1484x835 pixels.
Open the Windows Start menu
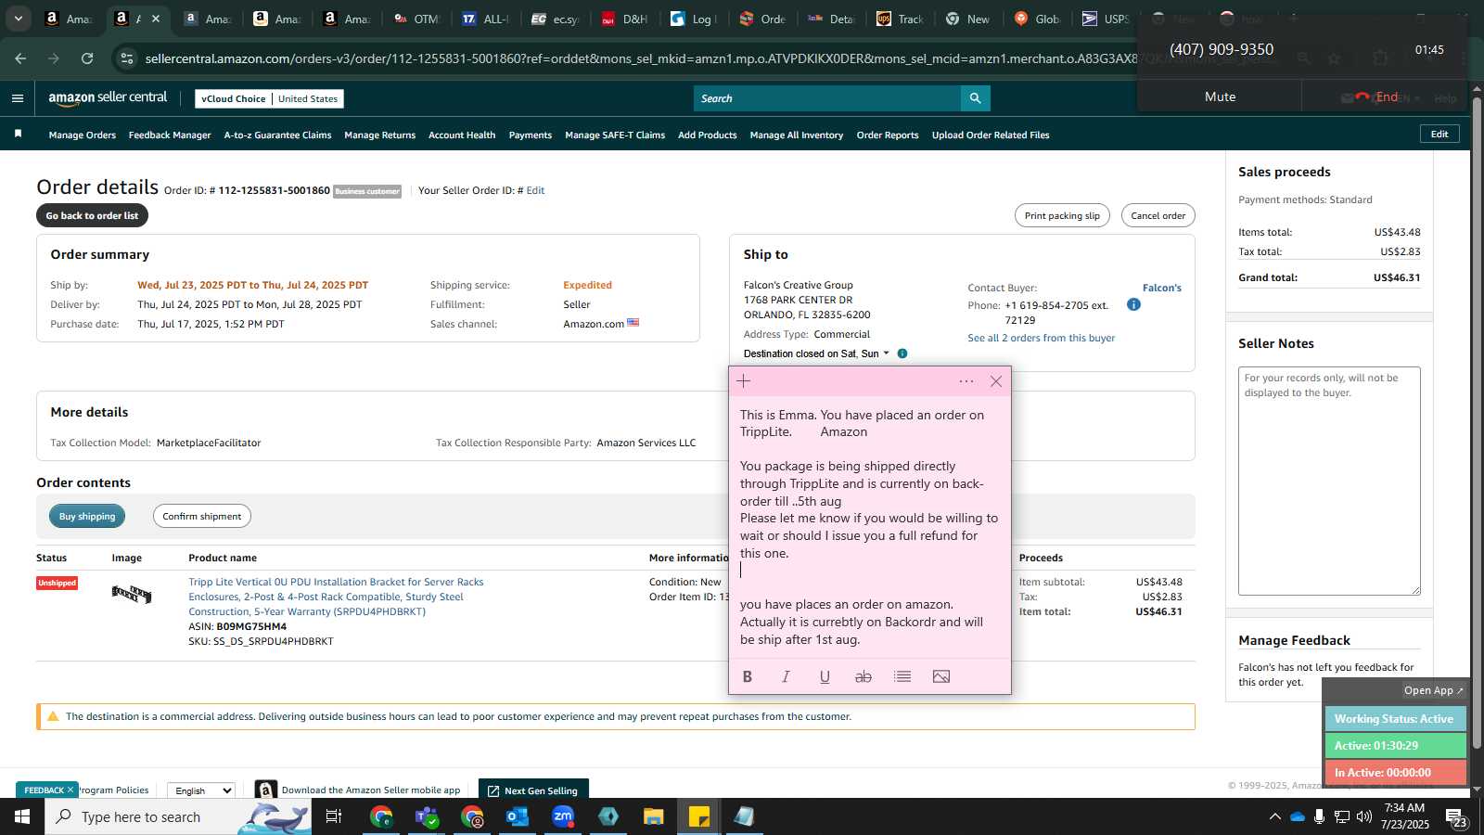pos(22,816)
